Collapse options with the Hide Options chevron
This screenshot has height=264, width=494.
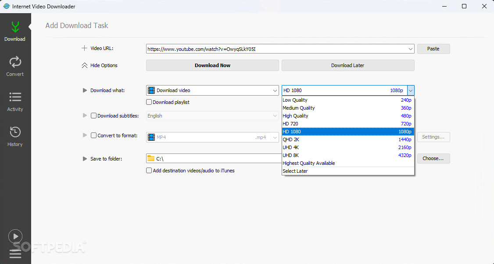pyautogui.click(x=85, y=65)
